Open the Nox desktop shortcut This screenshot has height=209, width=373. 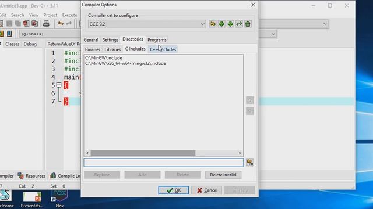point(59,199)
